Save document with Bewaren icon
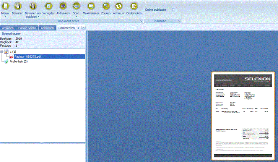Image resolution: width=278 pixels, height=162 pixels. click(18, 6)
